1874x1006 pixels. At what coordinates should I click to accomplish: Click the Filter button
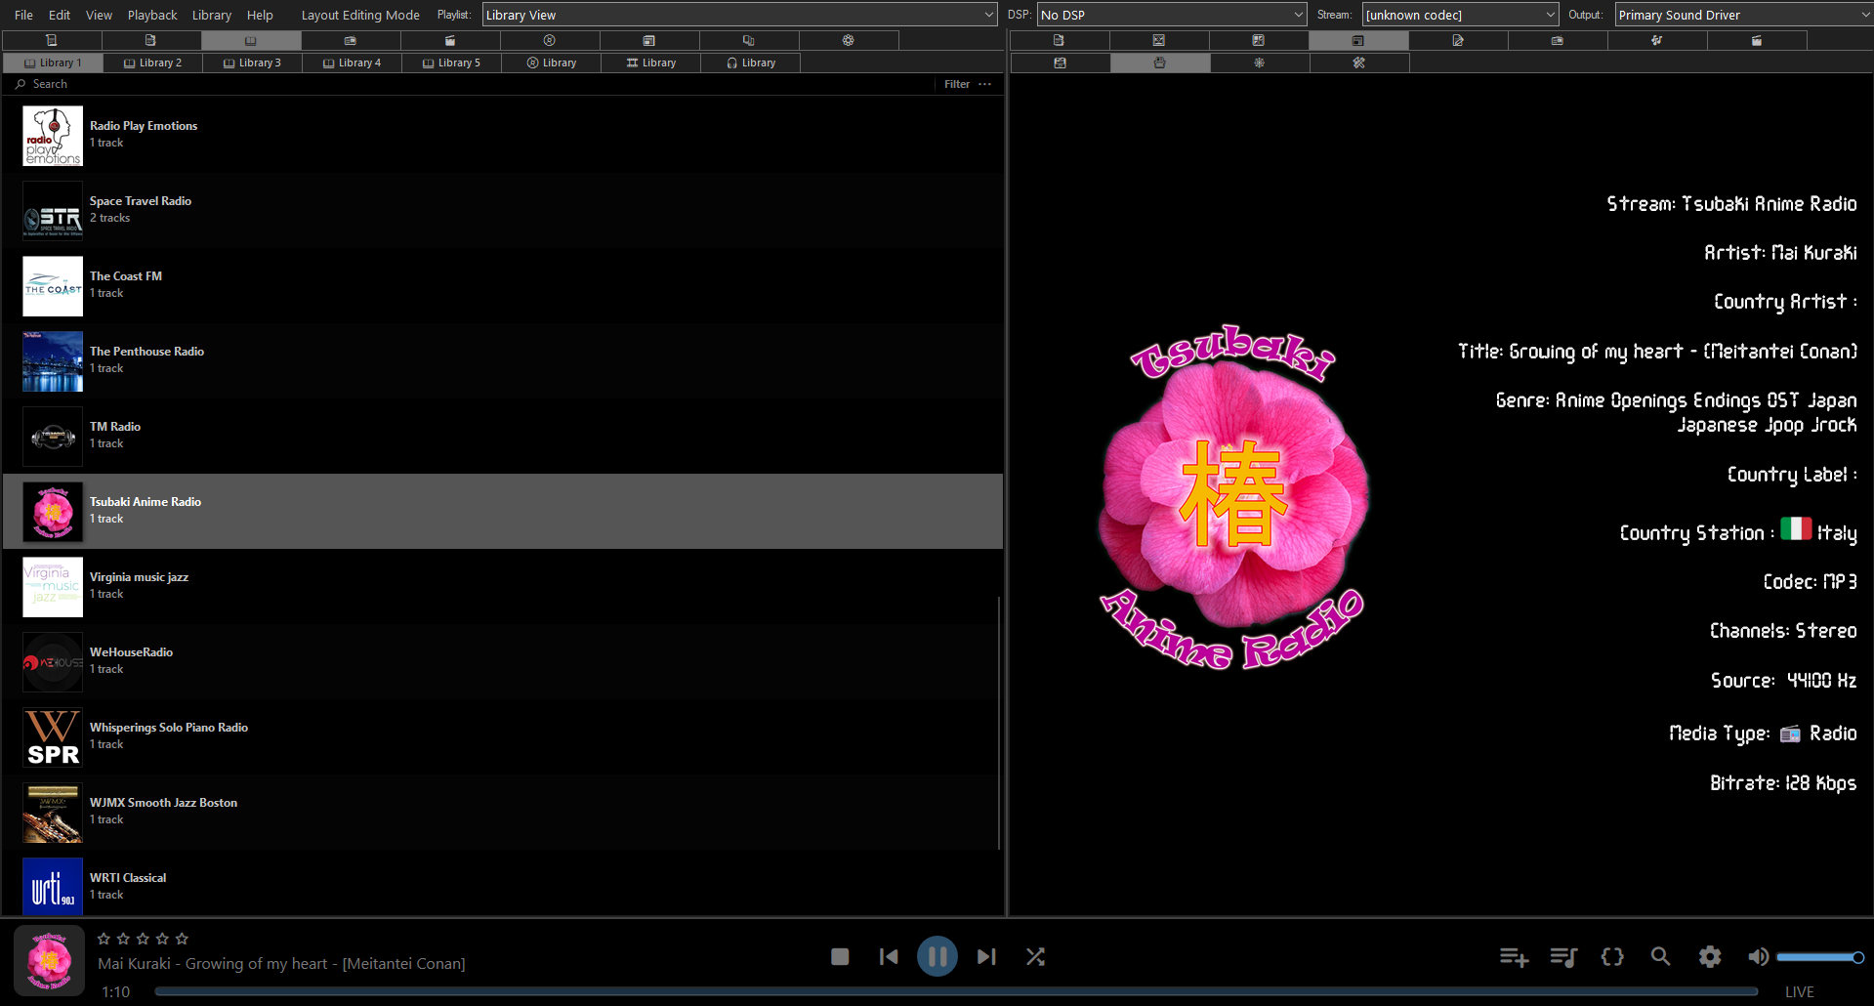957,84
